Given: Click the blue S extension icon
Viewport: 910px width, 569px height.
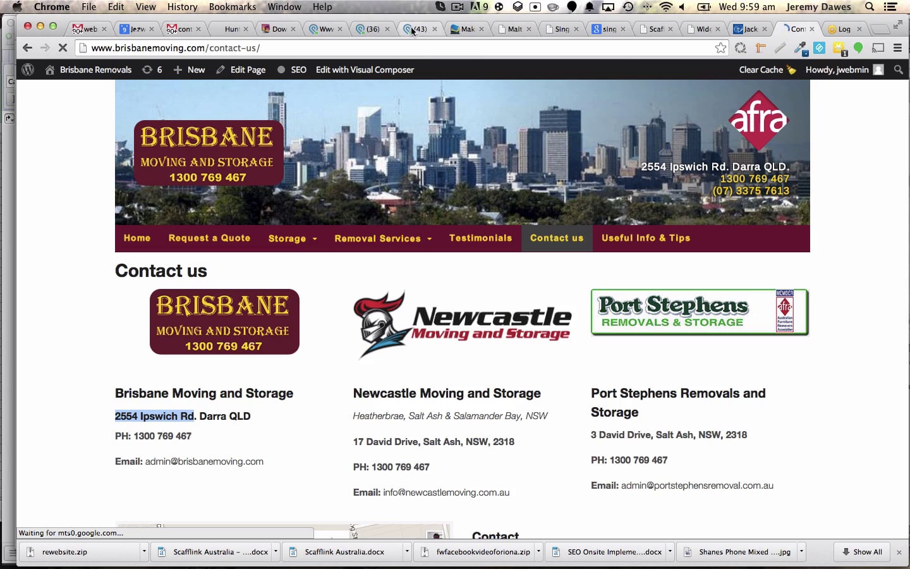Looking at the screenshot, I should click(x=820, y=48).
